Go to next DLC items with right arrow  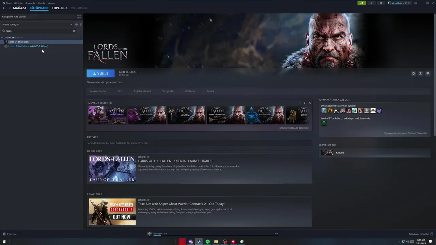point(305,103)
